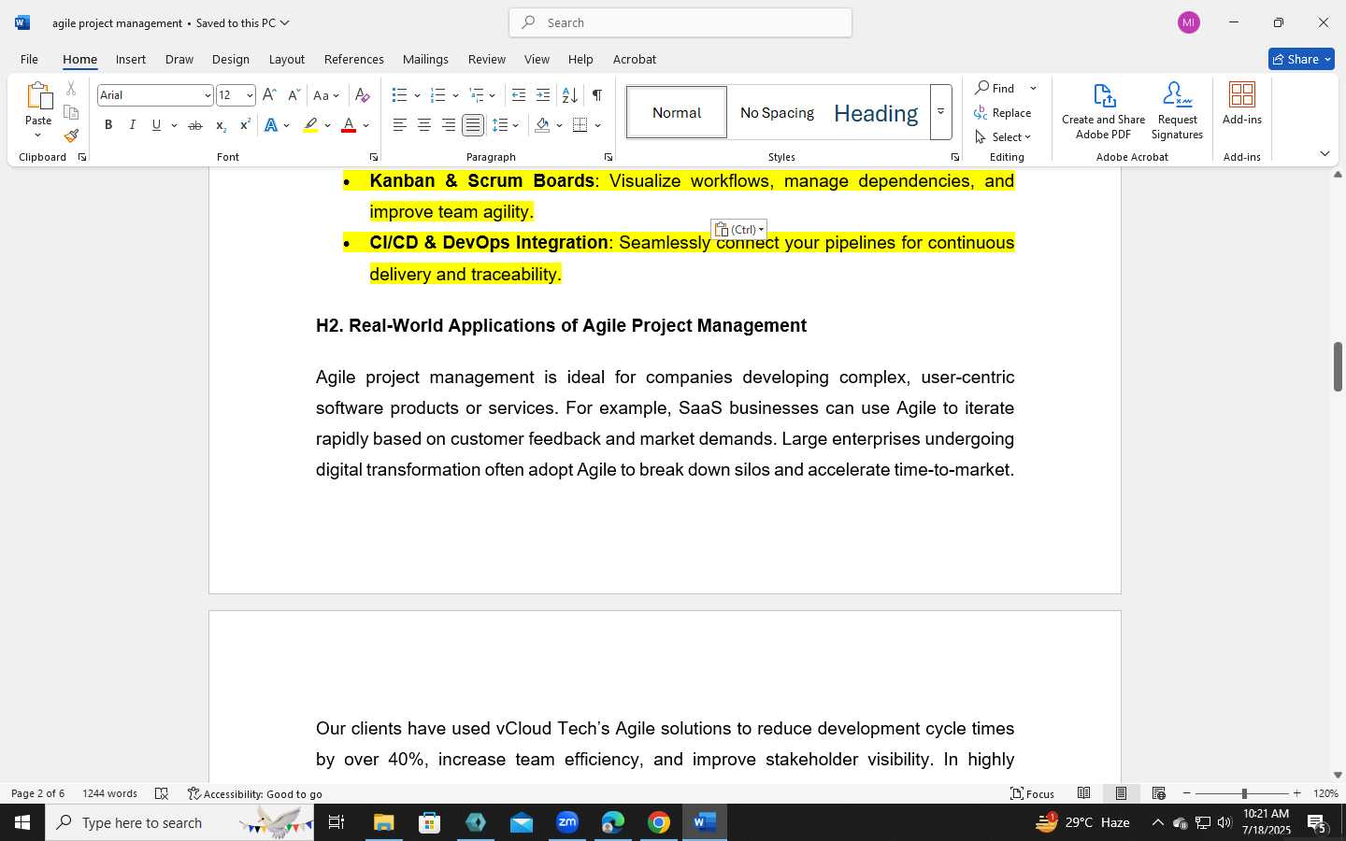Image resolution: width=1346 pixels, height=841 pixels.
Task: Expand numbering list options arrow
Action: click(x=455, y=95)
